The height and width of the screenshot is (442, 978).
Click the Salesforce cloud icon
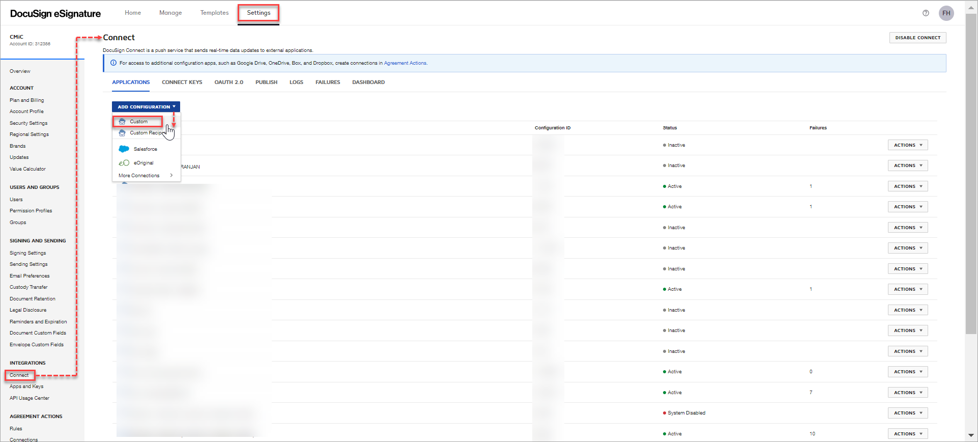[124, 149]
